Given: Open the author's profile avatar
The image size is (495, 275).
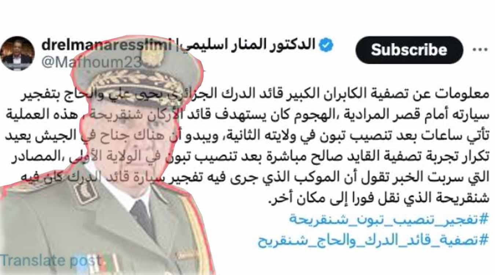Looking at the screenshot, I should point(17,54).
